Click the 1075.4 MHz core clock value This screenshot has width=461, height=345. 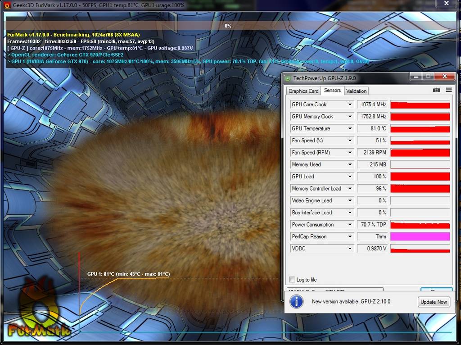[x=372, y=104]
